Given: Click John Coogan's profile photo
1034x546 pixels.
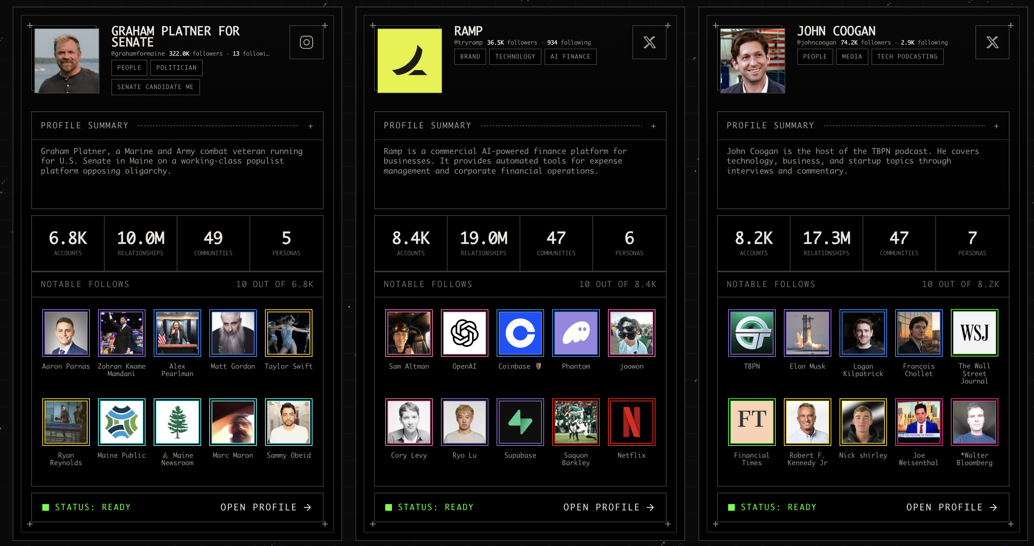Looking at the screenshot, I should tap(752, 60).
